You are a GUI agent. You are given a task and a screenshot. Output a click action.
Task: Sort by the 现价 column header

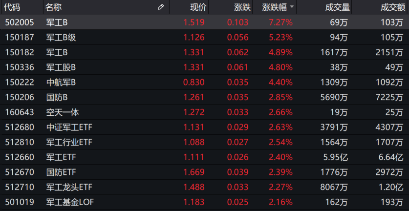coord(198,7)
